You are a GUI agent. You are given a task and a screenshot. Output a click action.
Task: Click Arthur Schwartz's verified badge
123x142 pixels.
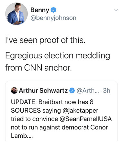pos(72,90)
